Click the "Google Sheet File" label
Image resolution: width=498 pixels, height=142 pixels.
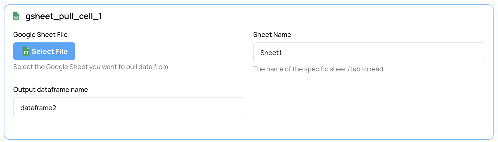click(x=40, y=35)
